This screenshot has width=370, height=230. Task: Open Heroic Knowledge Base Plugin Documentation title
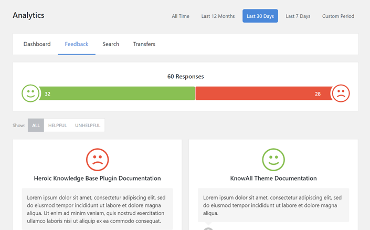click(97, 179)
